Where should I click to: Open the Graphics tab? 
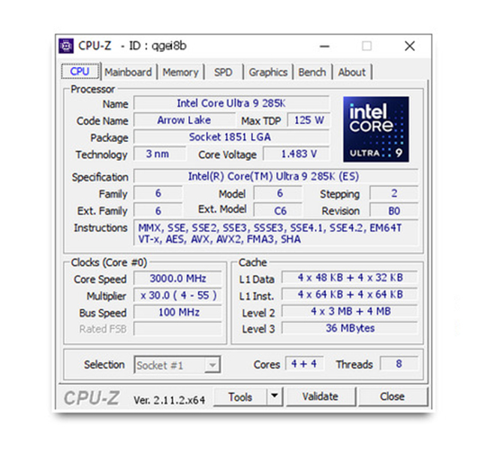[x=268, y=72]
